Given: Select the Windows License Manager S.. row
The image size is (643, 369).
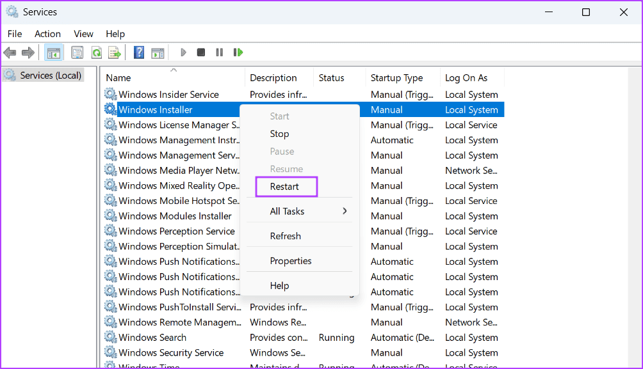Looking at the screenshot, I should pyautogui.click(x=304, y=125).
